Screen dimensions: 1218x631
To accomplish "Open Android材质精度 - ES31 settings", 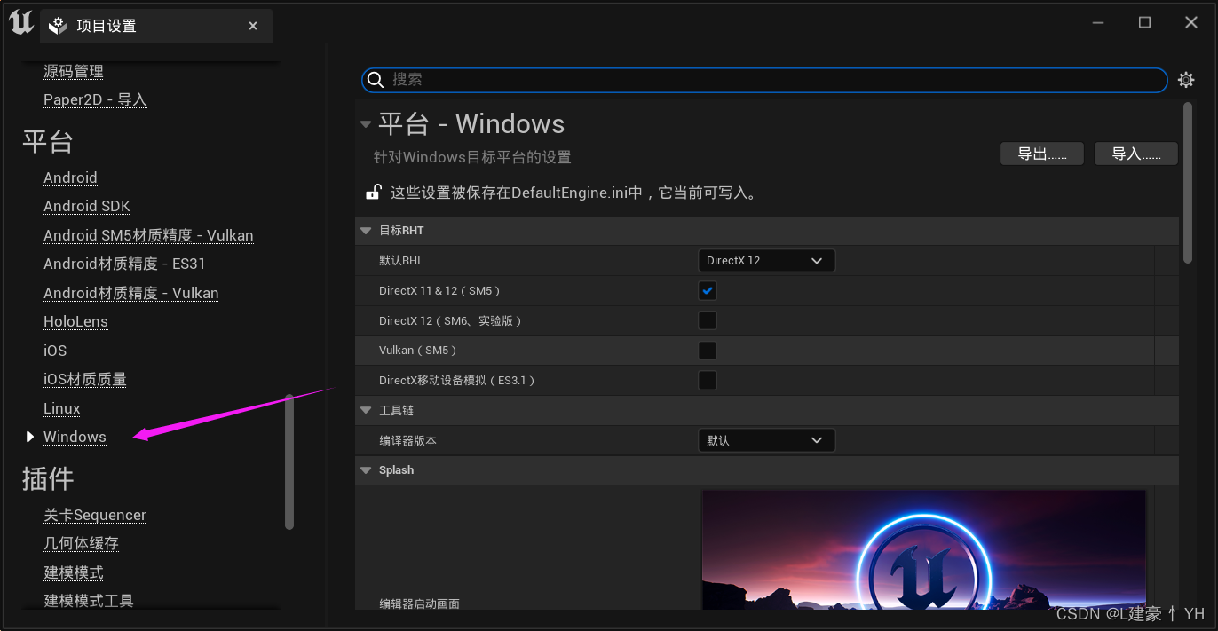I will 124,264.
